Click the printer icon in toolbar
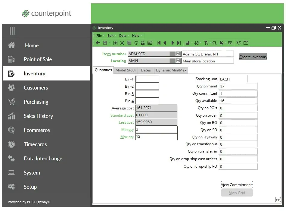The image size is (286, 211). point(222,43)
